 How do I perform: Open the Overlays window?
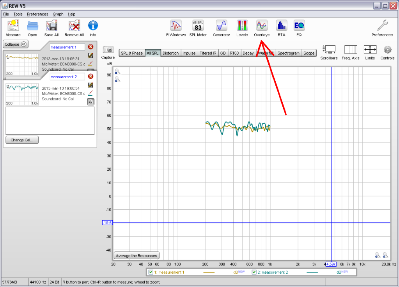[262, 26]
